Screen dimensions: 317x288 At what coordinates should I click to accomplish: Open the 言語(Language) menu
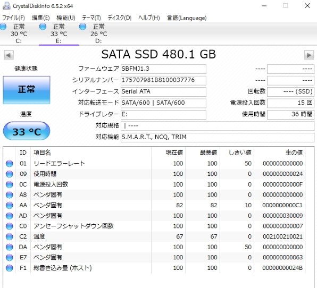click(x=187, y=18)
